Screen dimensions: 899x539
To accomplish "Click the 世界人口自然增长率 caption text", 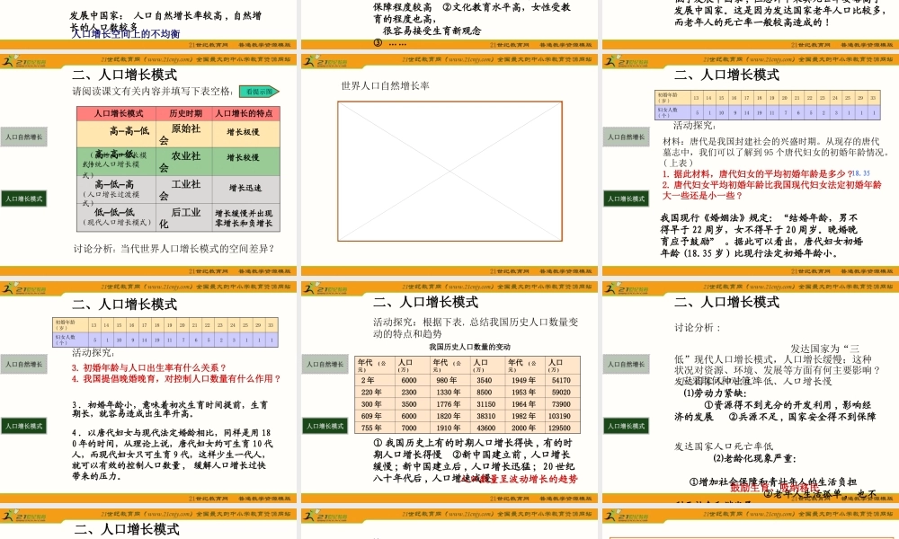I will click(386, 86).
